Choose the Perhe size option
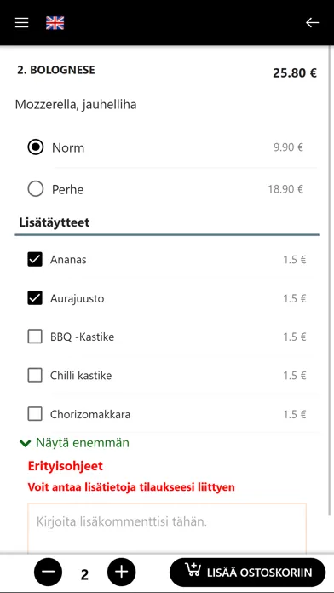The image size is (334, 593). pos(36,189)
